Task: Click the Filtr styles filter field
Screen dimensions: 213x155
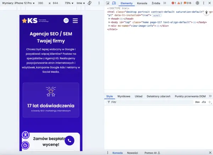Action: tap(149, 102)
